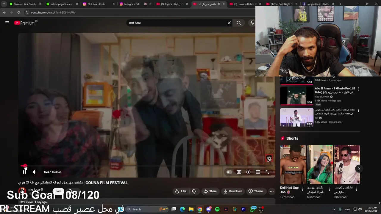381x214 pixels.
Task: Open options for Abo El Anwar video
Action: (358, 89)
